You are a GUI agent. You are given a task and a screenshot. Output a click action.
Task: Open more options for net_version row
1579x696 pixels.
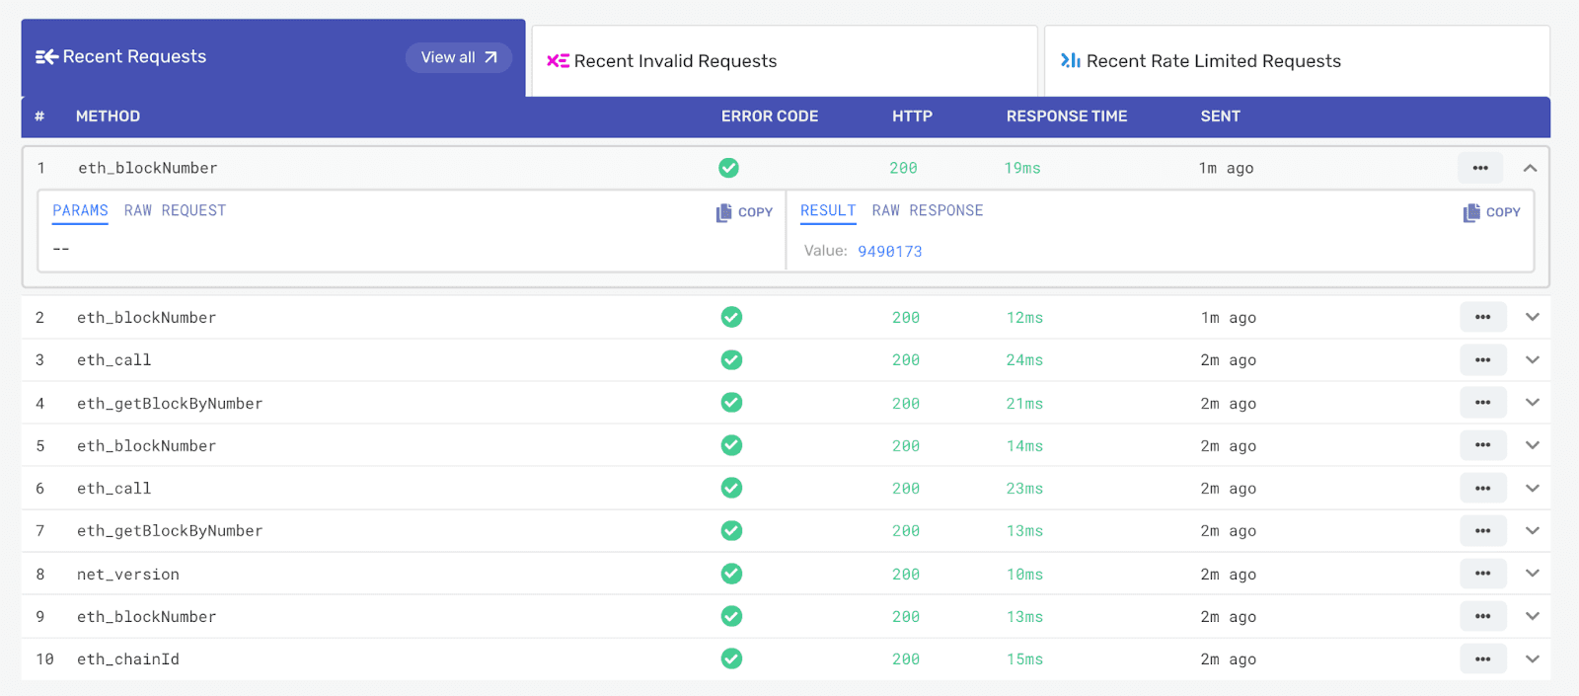(1482, 574)
